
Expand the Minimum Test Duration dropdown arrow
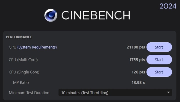click(168, 92)
